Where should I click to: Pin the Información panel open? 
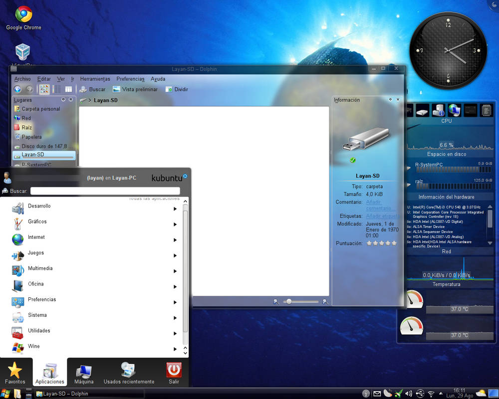391,99
